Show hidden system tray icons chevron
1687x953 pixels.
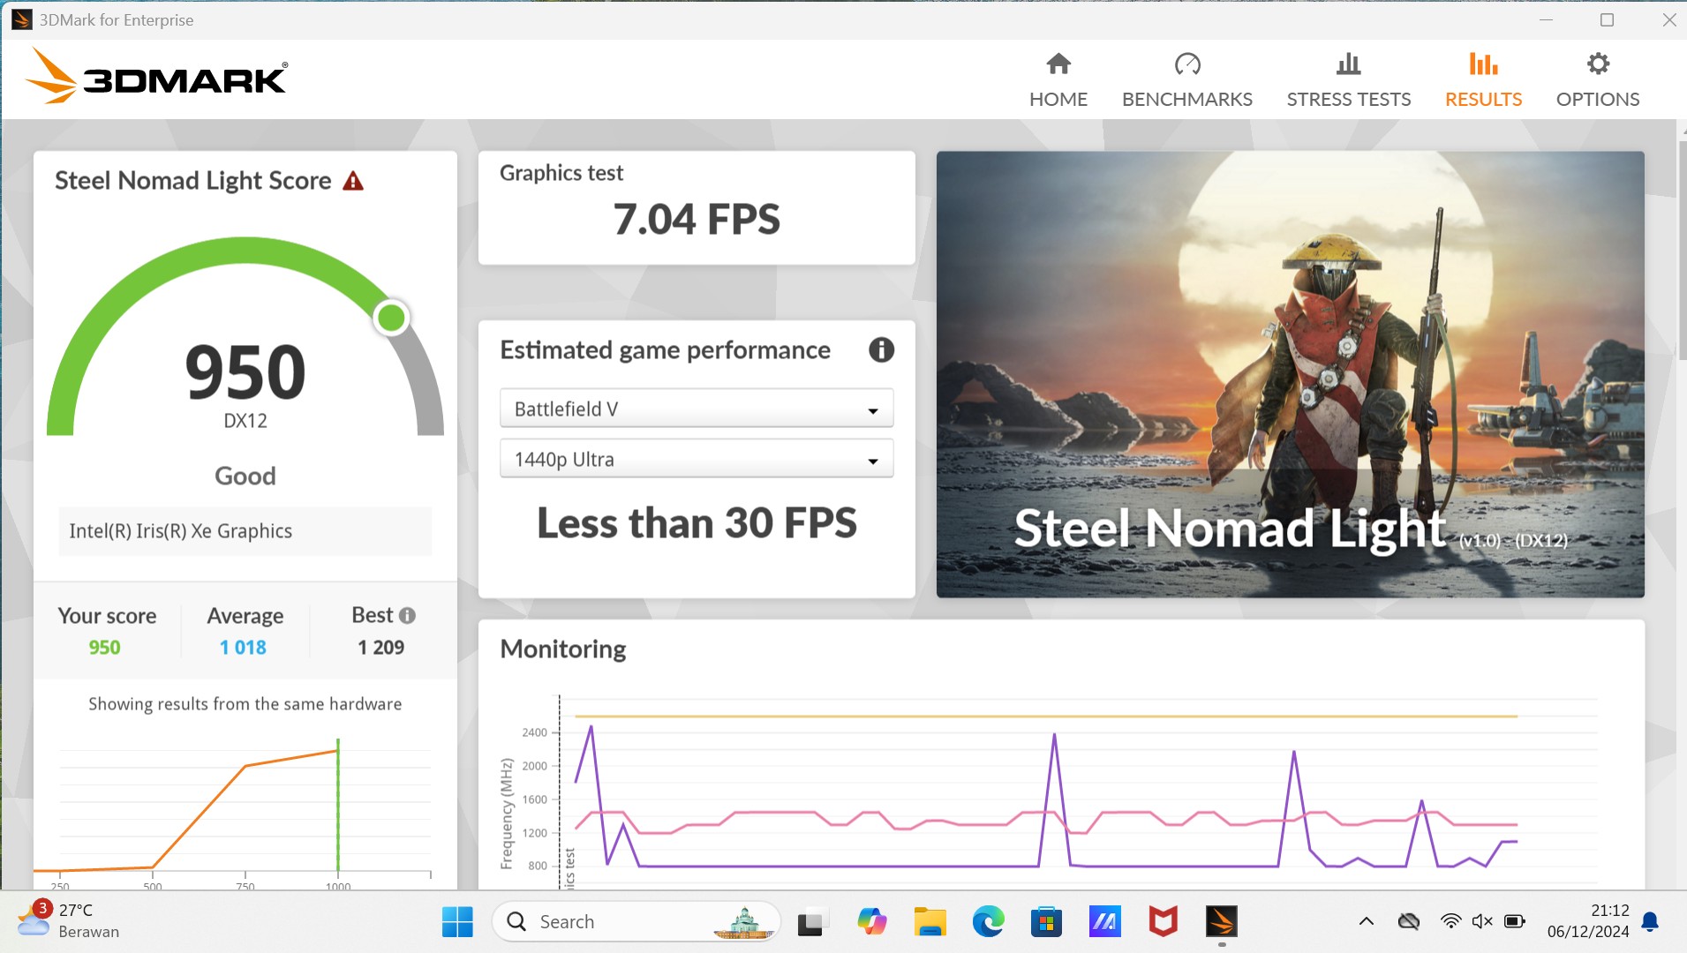1366,922
